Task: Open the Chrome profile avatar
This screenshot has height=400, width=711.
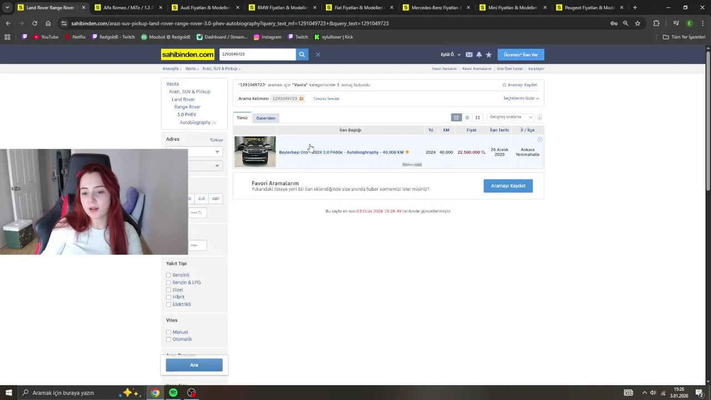Action: [x=689, y=23]
